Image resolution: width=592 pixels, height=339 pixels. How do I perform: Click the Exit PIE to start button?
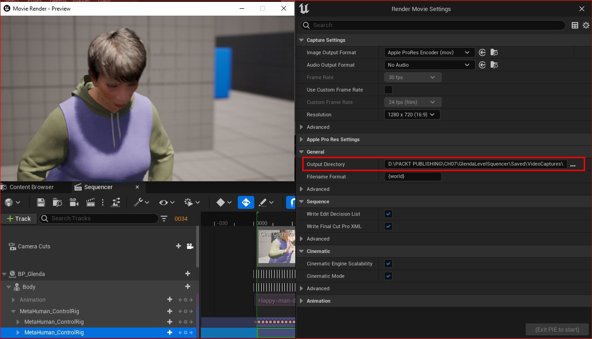click(557, 329)
